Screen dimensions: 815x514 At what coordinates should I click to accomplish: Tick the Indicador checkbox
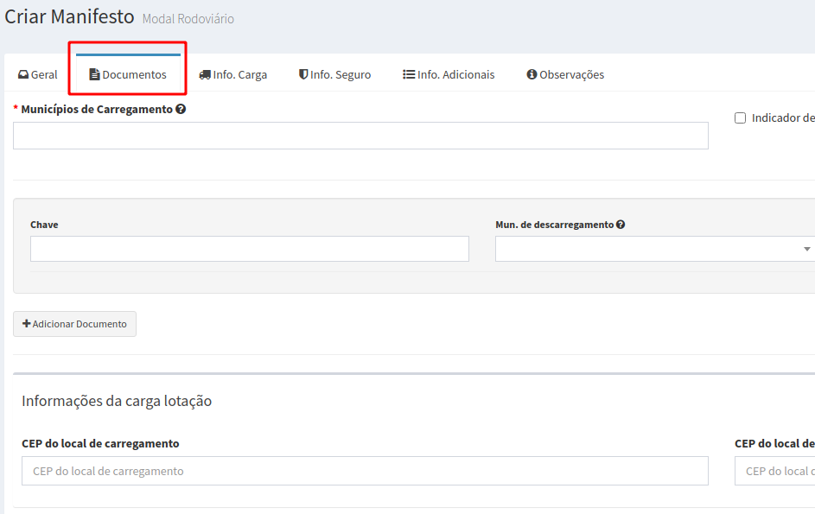pos(740,118)
